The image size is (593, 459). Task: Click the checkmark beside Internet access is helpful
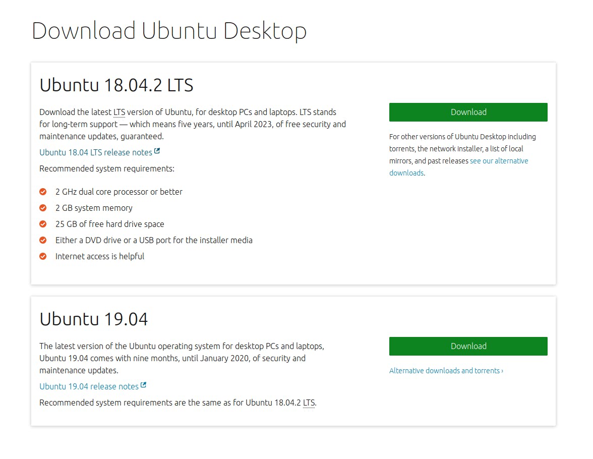click(43, 256)
